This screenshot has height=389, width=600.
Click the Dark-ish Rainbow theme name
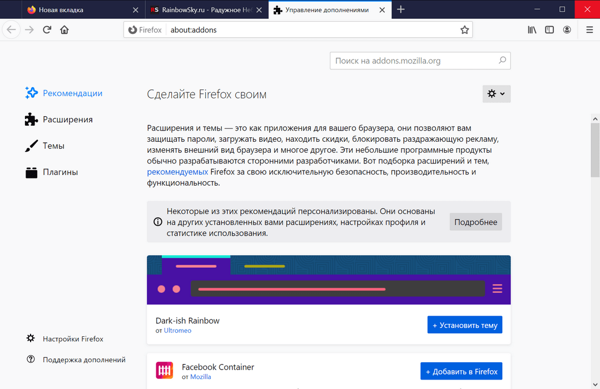(187, 321)
